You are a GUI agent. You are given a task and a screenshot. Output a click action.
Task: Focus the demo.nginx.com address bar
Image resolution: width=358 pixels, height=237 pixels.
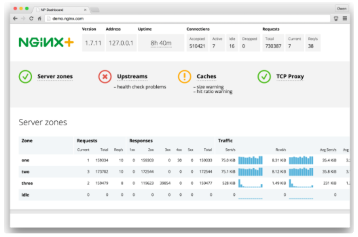point(188,18)
